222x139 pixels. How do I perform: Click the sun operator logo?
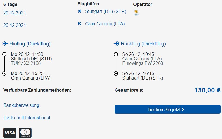coord(136,13)
